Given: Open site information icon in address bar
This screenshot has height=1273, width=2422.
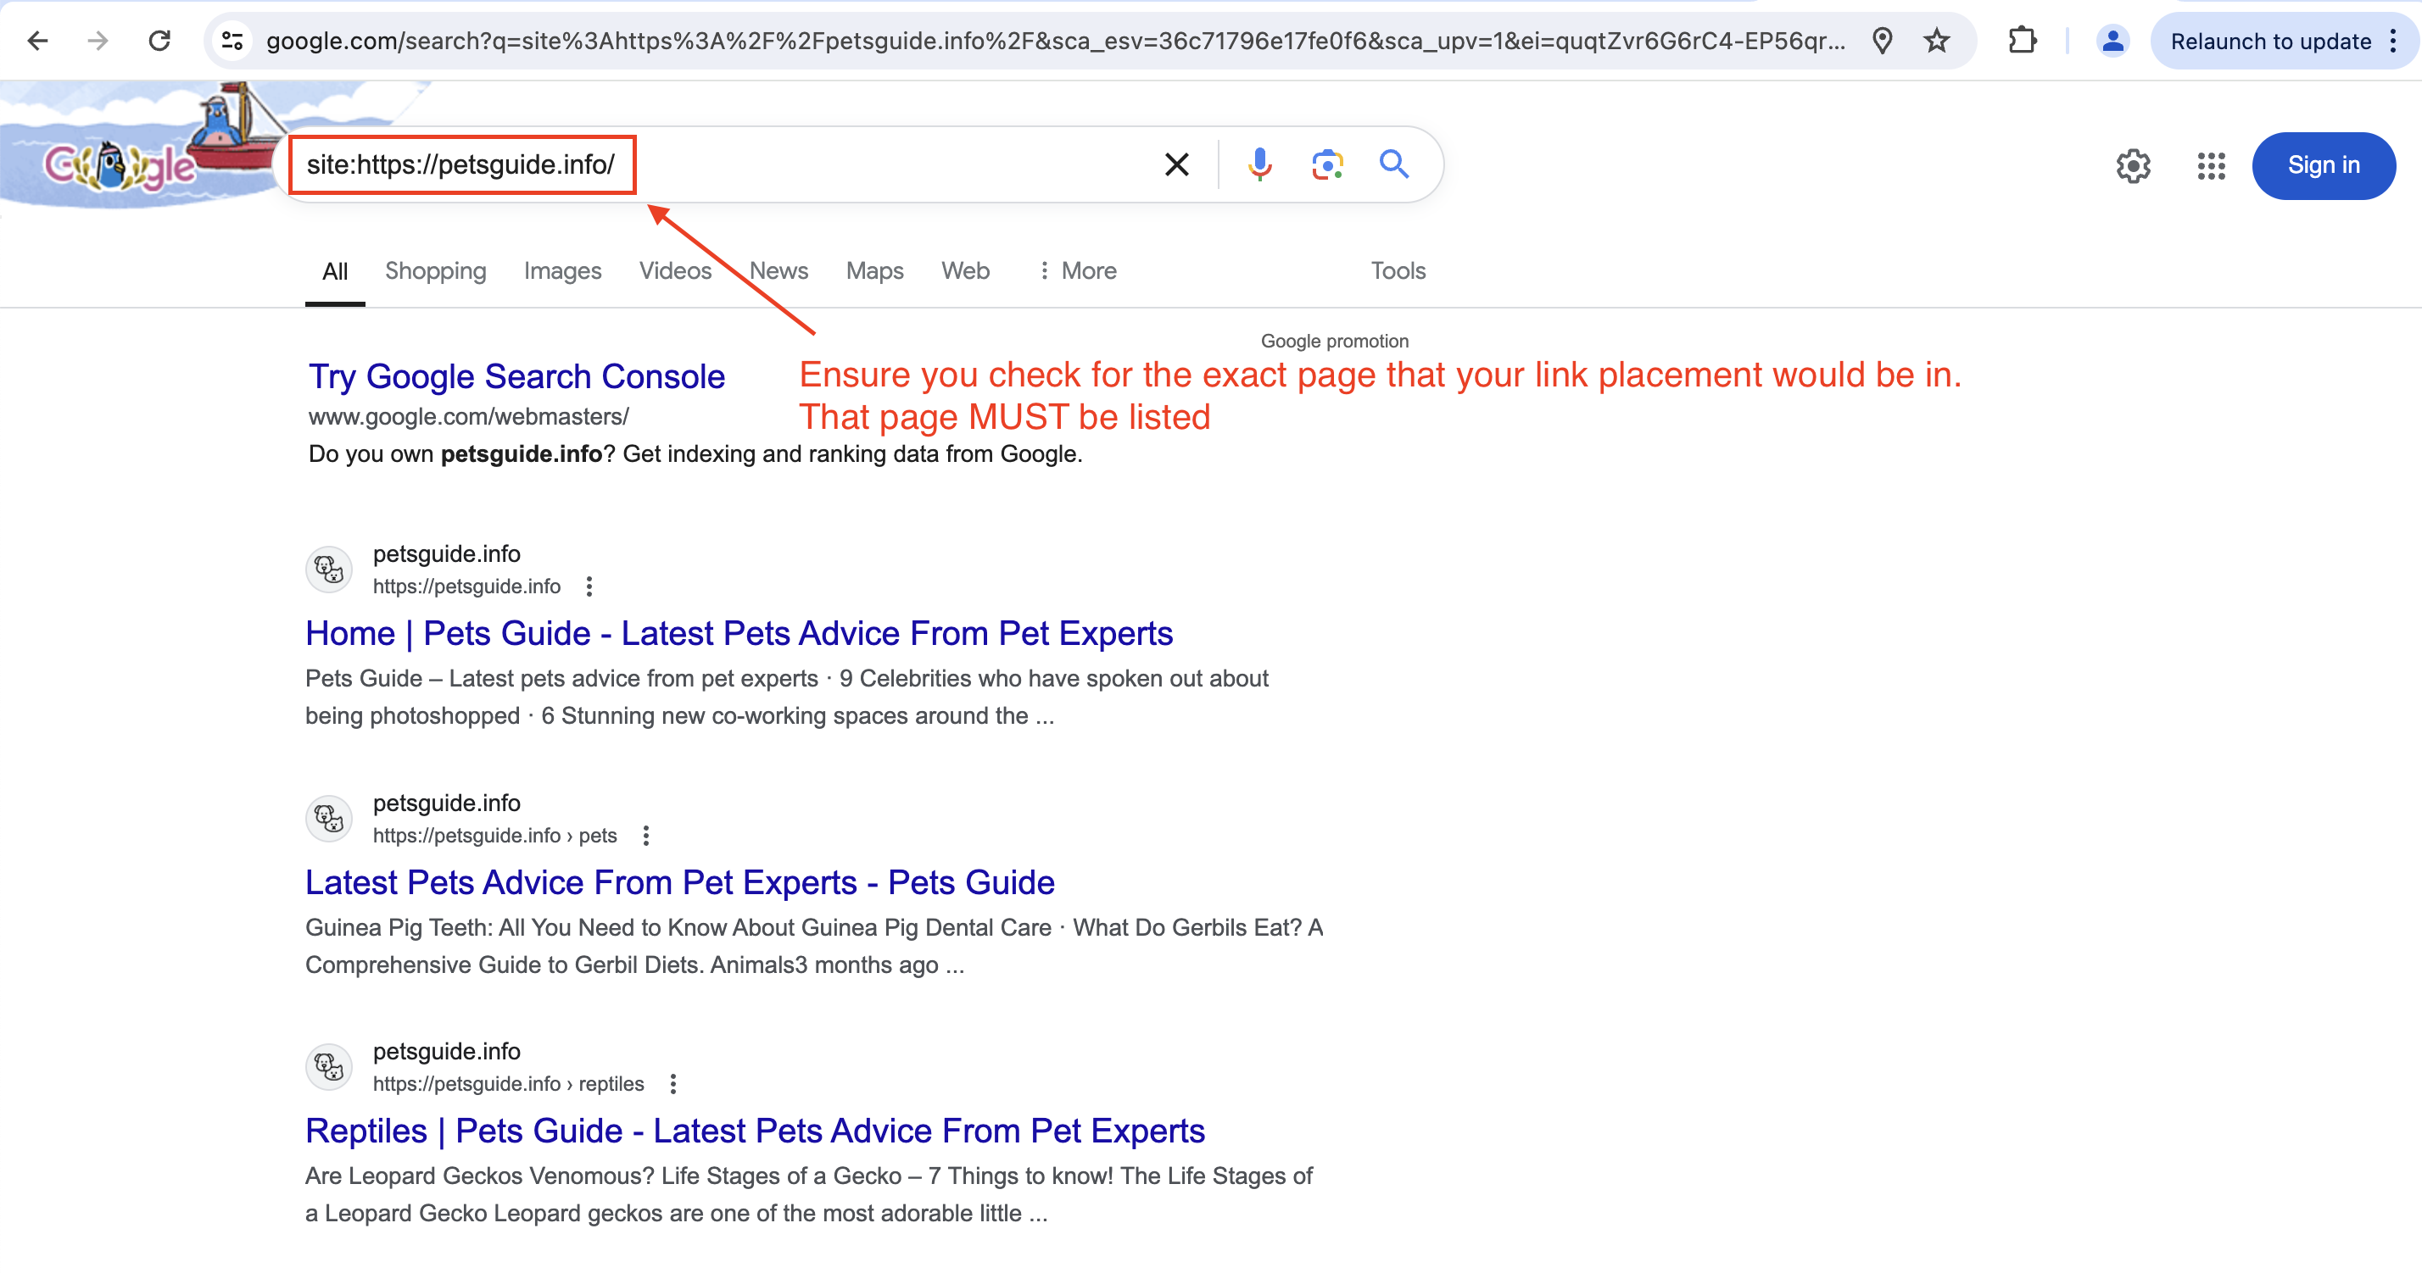Looking at the screenshot, I should click(232, 41).
